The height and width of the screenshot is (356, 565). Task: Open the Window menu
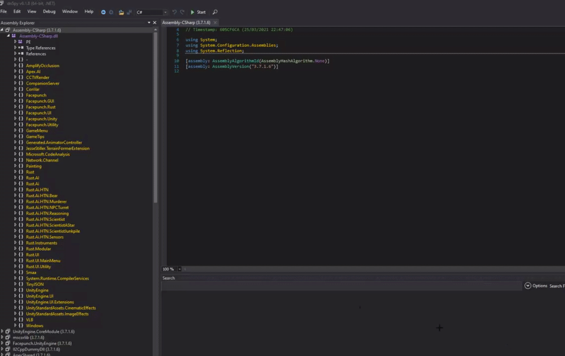pyautogui.click(x=70, y=11)
